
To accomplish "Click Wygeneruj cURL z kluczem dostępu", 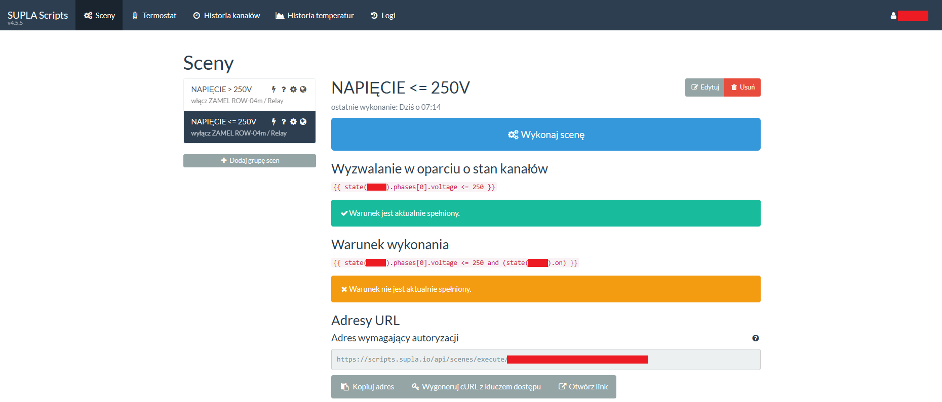I will pyautogui.click(x=476, y=387).
